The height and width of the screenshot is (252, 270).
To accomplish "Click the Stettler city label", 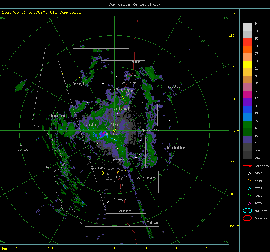I will 175,87.
